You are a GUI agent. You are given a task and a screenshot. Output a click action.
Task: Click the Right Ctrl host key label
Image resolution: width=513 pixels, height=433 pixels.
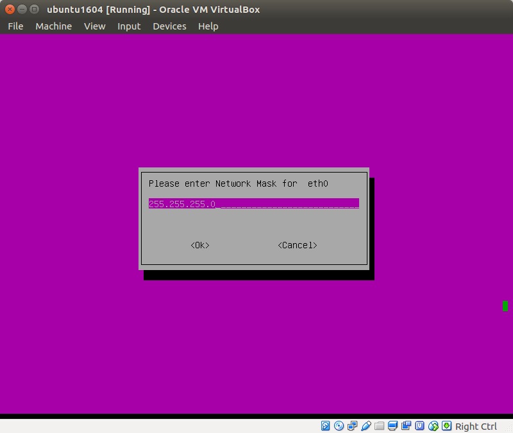pos(476,427)
